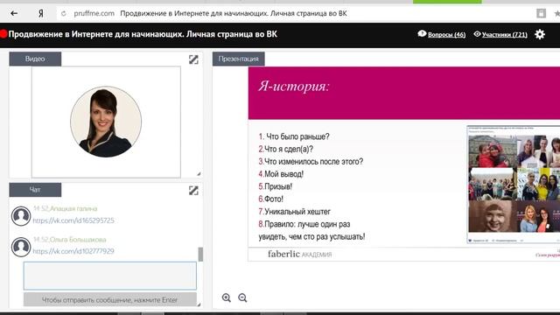
Task: Click the faberlic Академия logo
Action: tap(299, 254)
